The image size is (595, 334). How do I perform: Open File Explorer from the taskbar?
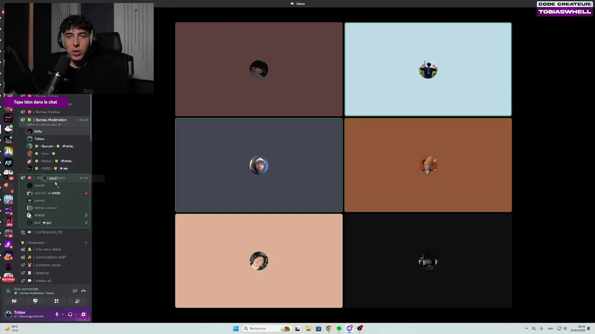coord(308,328)
